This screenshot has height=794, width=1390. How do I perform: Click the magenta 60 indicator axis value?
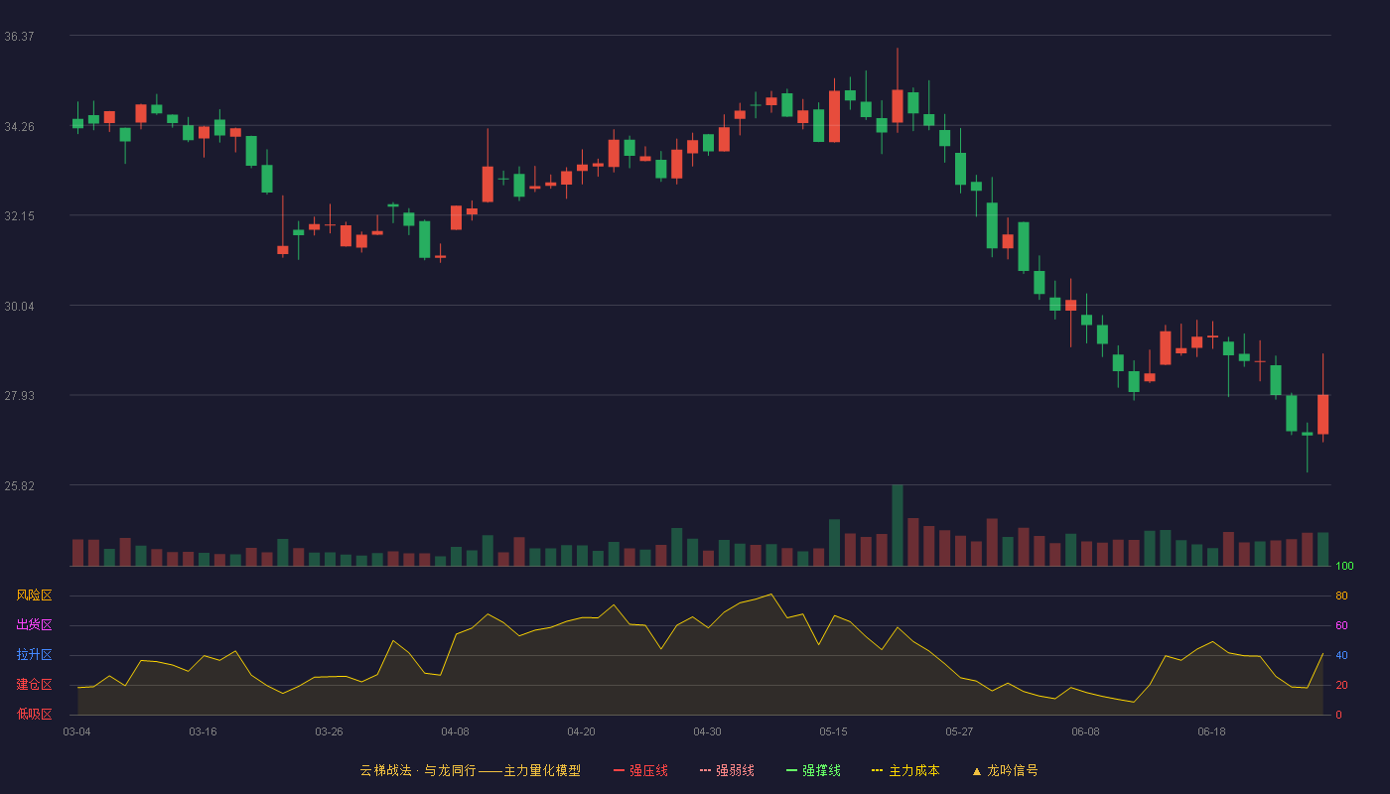(x=1341, y=626)
